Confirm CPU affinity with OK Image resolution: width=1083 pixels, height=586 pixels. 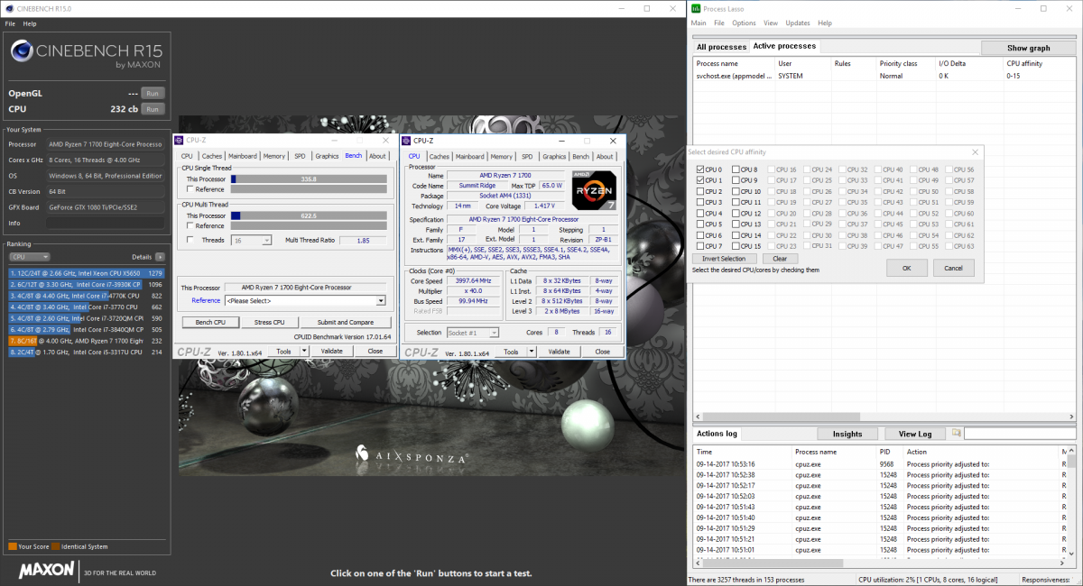906,268
